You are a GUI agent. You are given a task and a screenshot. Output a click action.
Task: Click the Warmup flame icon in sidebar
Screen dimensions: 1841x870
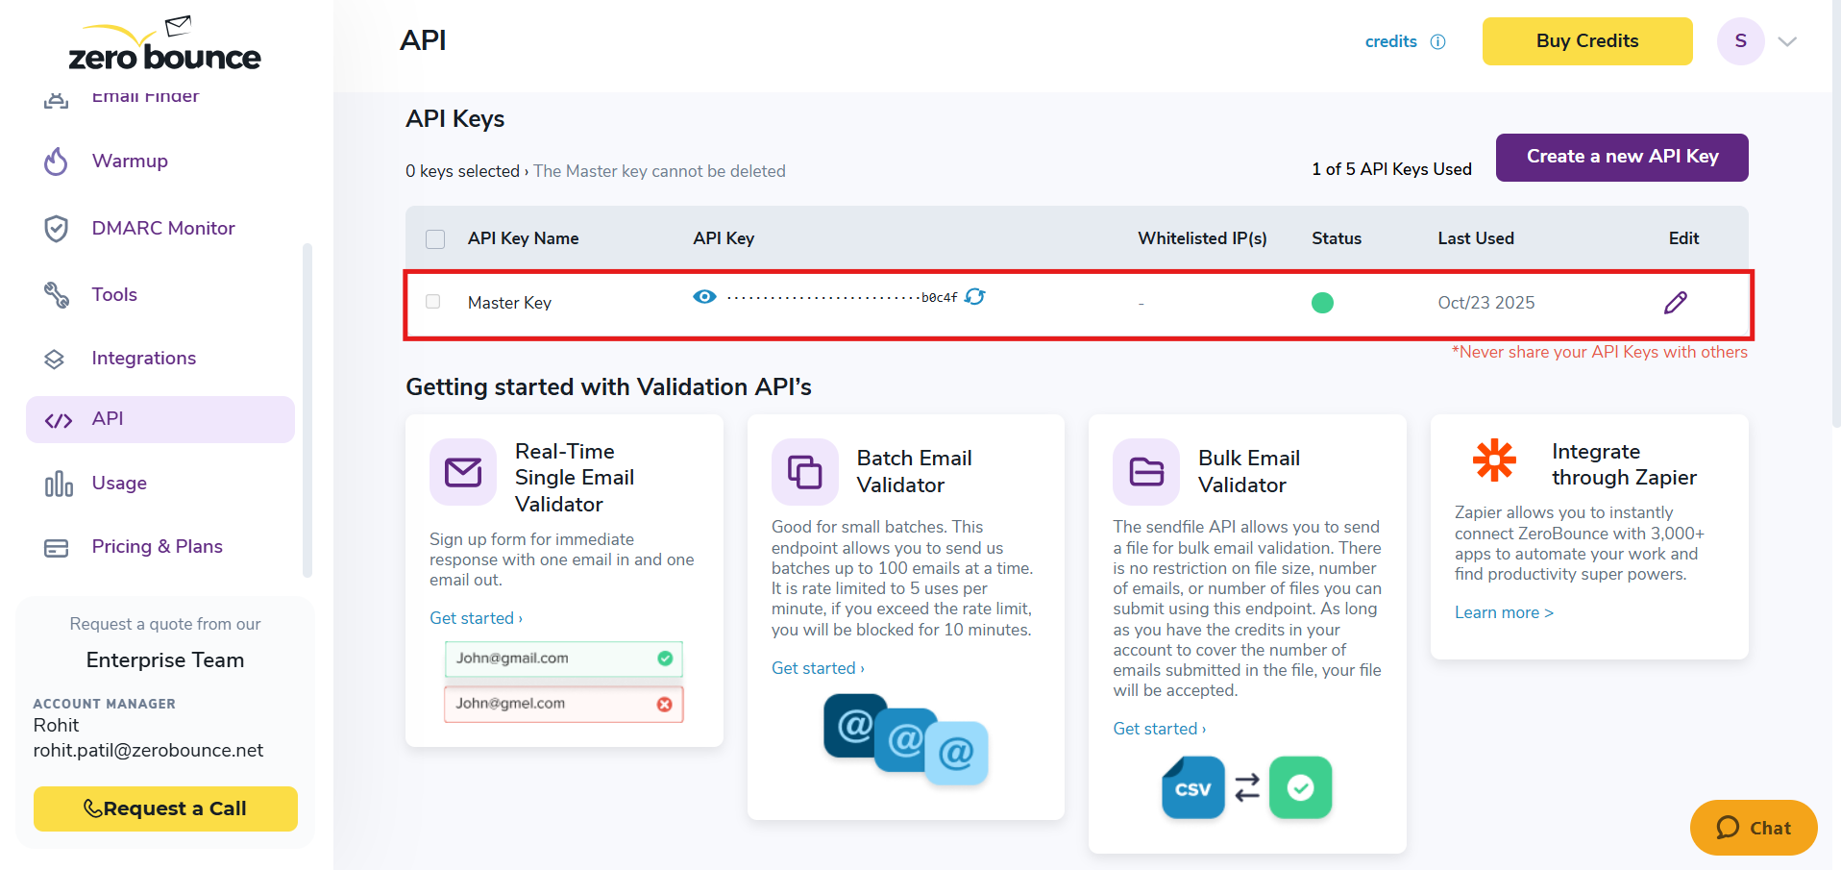pyautogui.click(x=56, y=162)
